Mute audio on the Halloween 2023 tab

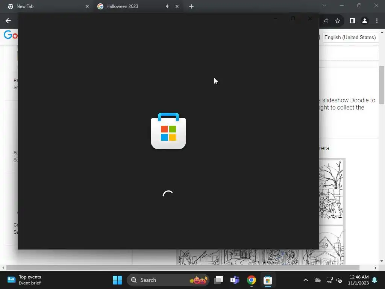click(167, 6)
